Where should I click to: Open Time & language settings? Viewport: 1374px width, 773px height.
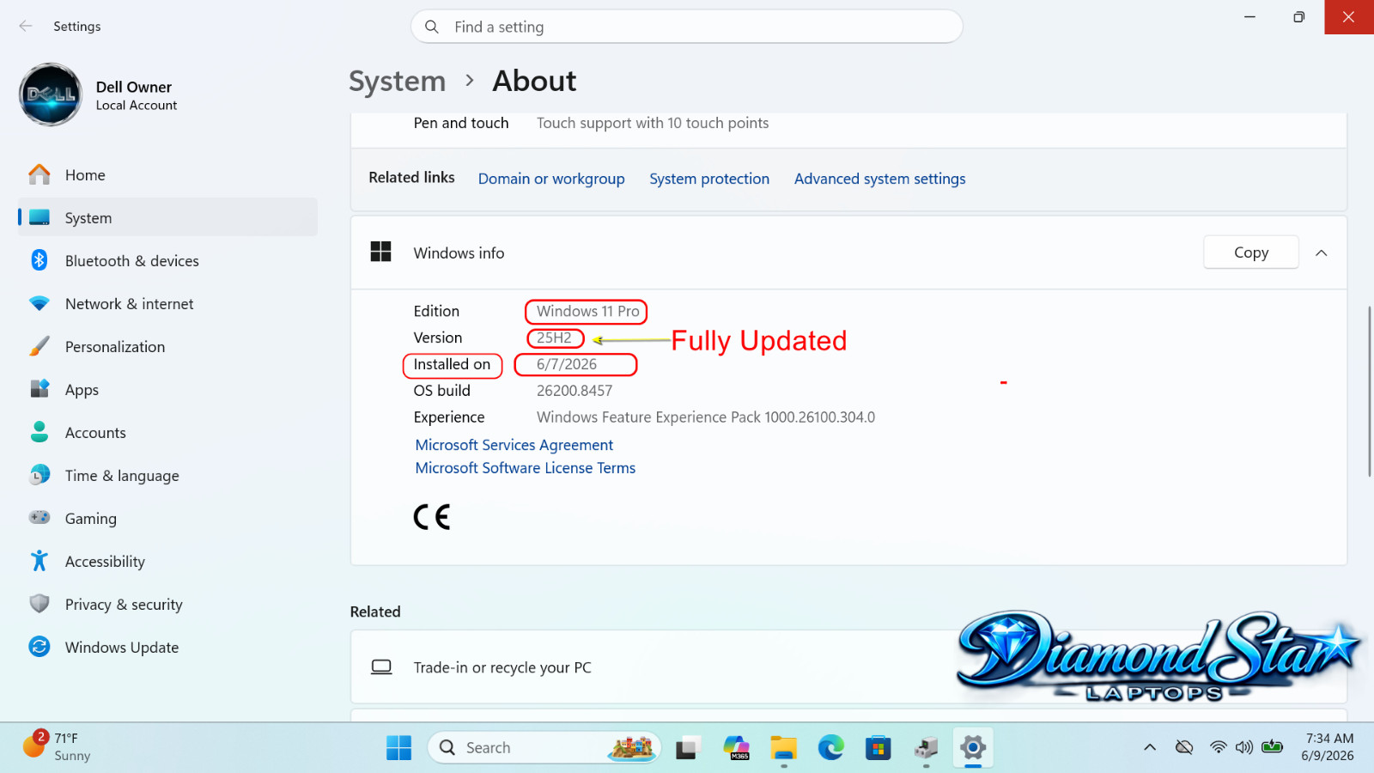(x=167, y=475)
